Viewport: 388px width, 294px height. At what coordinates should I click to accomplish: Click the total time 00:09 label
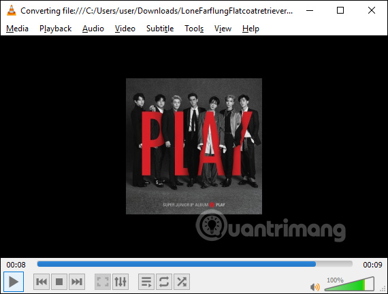tap(372, 265)
